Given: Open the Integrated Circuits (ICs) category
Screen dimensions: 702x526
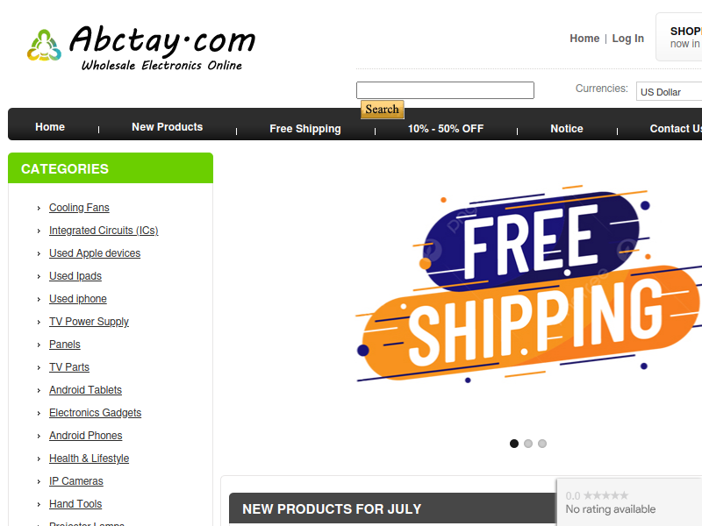Looking at the screenshot, I should [104, 231].
